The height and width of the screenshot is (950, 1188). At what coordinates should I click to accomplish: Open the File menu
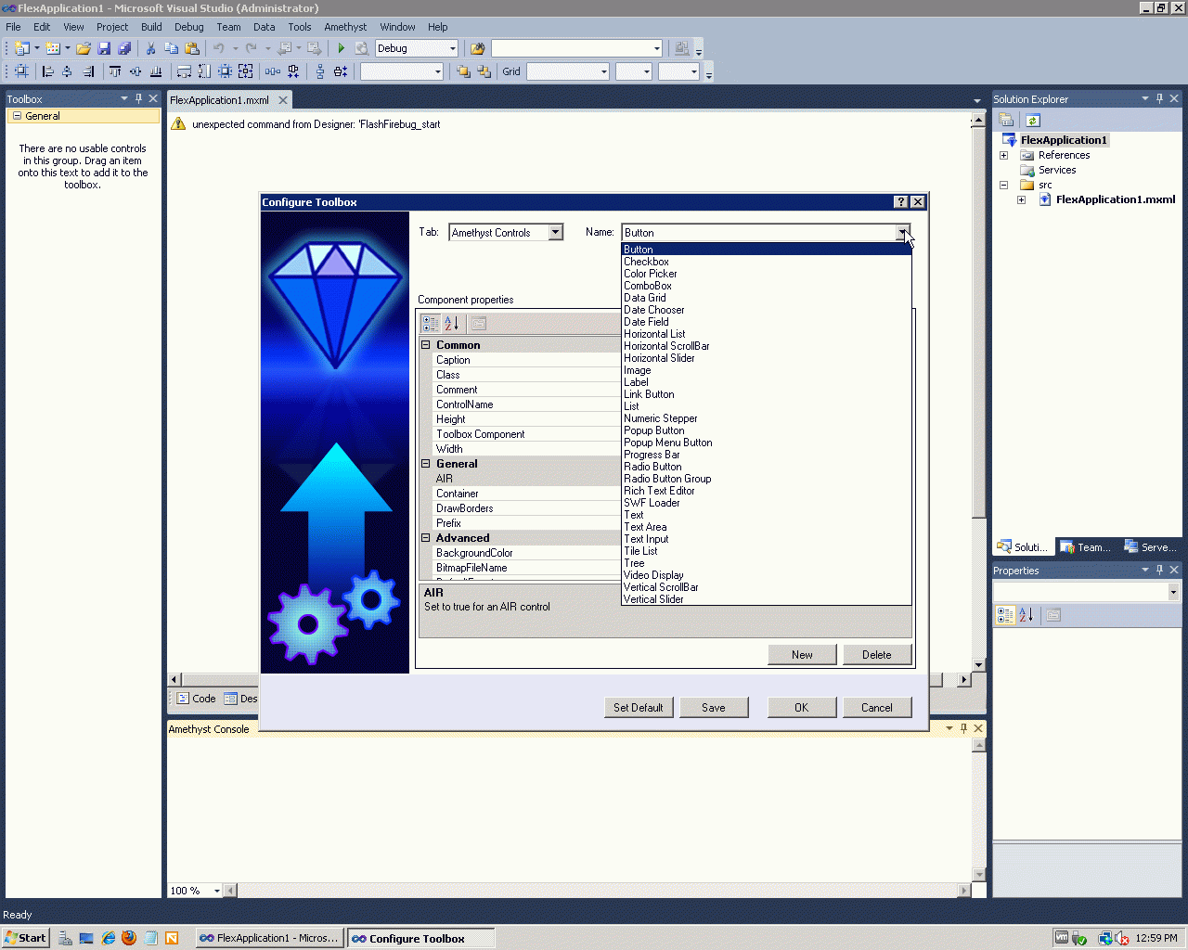(13, 27)
